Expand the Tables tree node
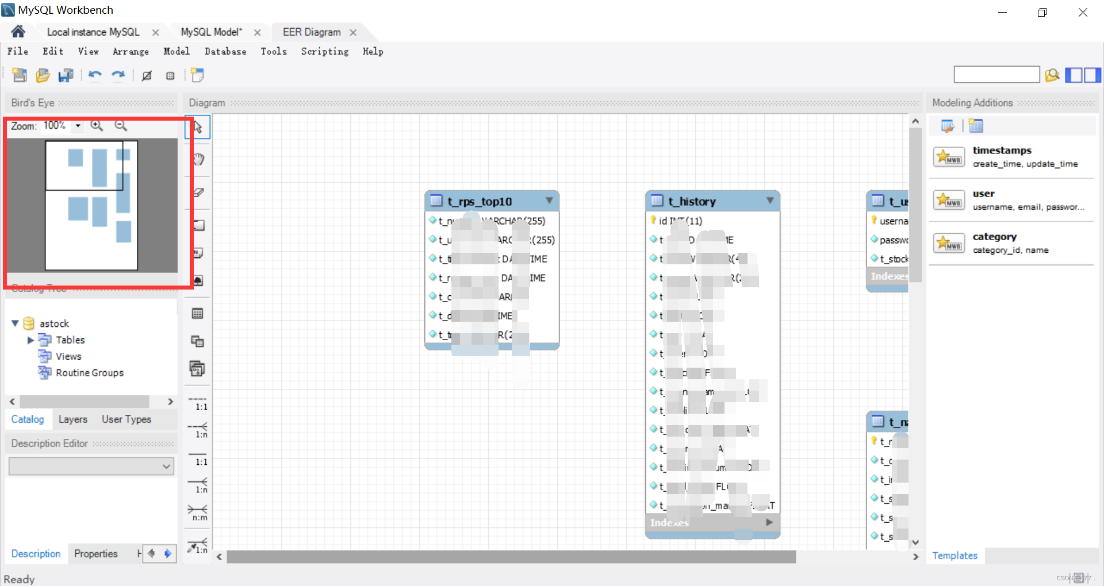 (x=30, y=340)
